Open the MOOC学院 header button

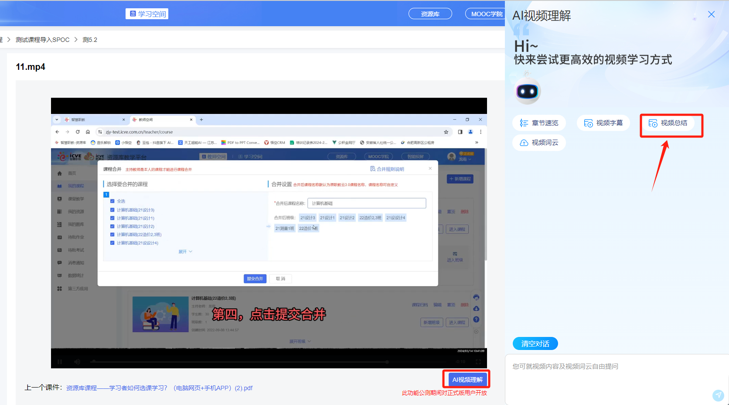click(486, 14)
